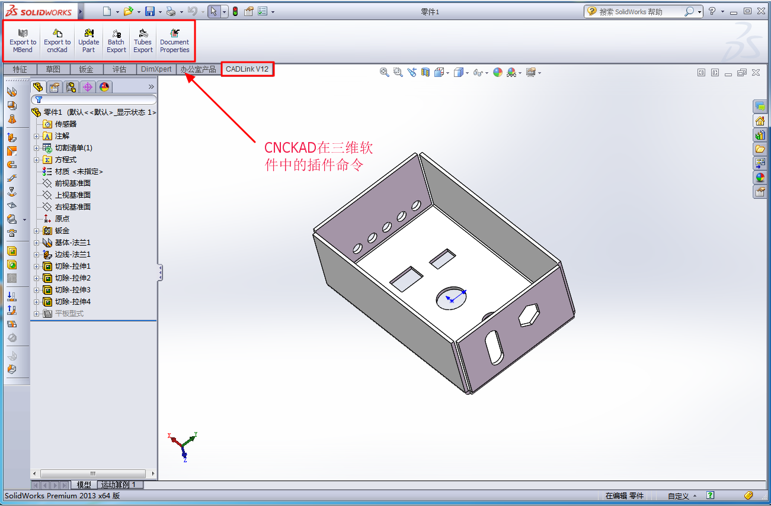Switch to the ConfigurationManager panel tab
Viewport: 771px width, 506px height.
(x=71, y=87)
